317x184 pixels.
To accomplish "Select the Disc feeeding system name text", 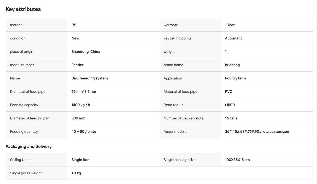I will coord(90,78).
